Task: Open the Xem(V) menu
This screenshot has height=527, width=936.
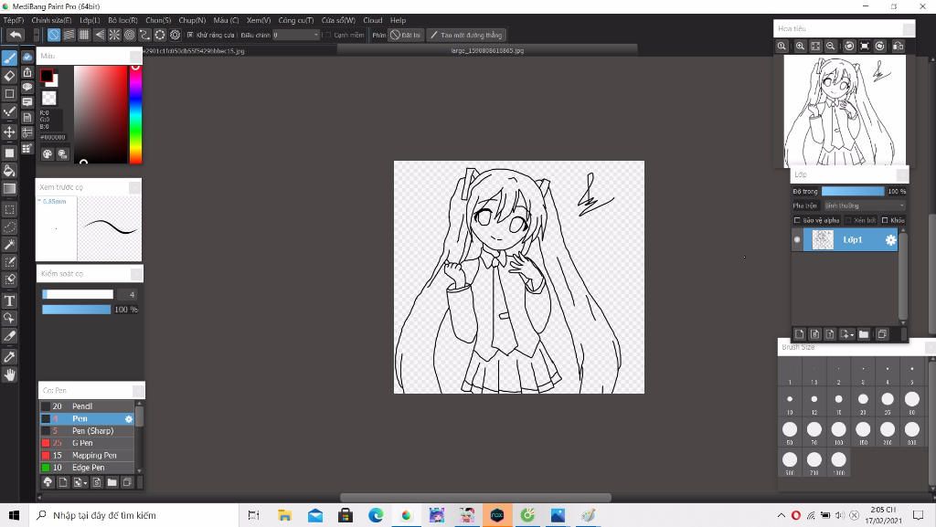Action: [x=259, y=20]
